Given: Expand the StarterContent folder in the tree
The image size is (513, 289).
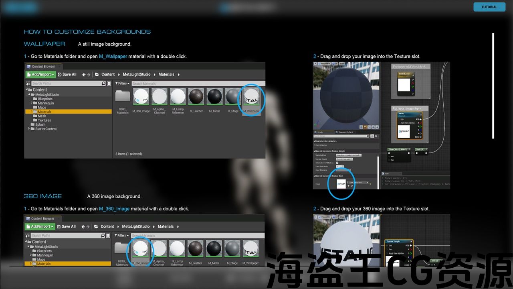Looking at the screenshot, I should [x=29, y=129].
